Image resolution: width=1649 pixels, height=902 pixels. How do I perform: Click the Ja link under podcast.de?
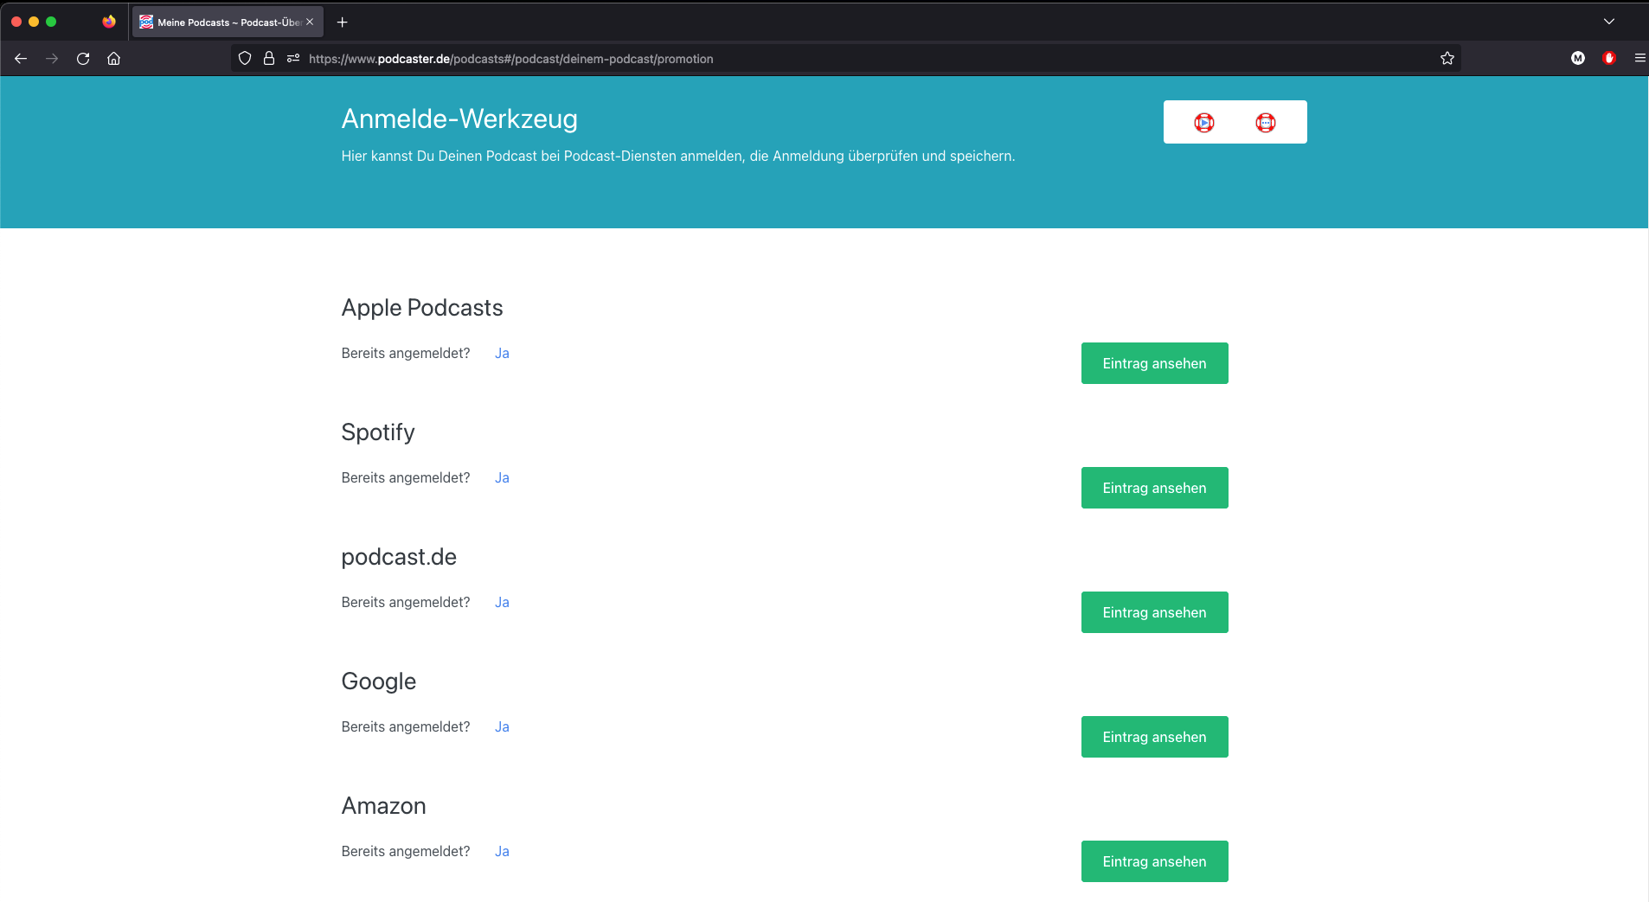[502, 603]
